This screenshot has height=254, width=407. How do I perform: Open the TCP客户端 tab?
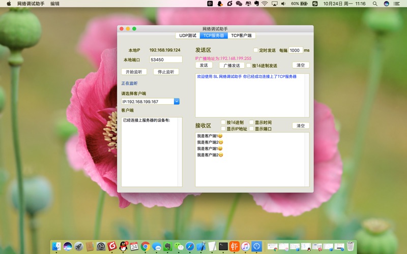click(241, 36)
